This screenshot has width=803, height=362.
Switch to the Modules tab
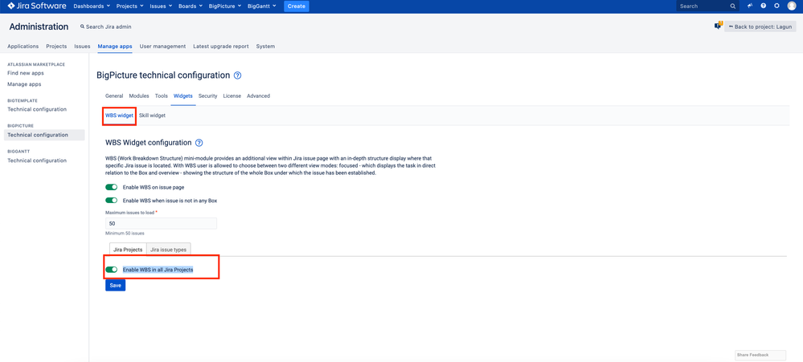pyautogui.click(x=139, y=96)
